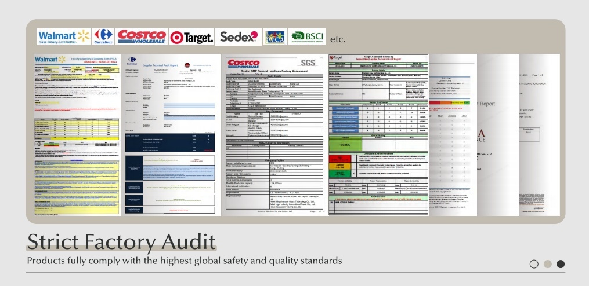Click the red rating box in the Target report
The image size is (589, 286).
340,159
